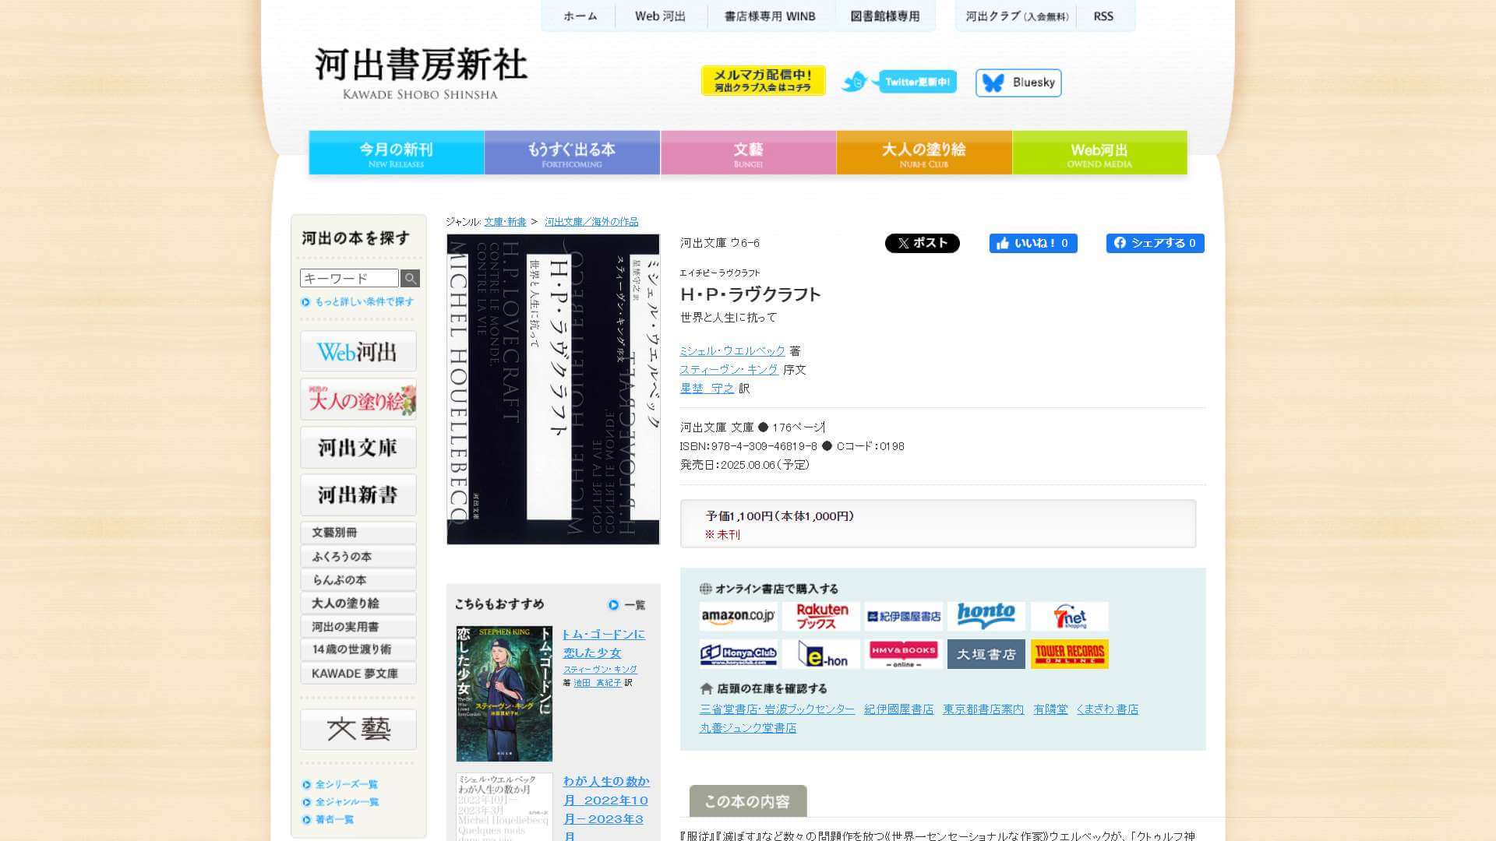Click the 一覧 arrow in recommendations

pos(626,605)
